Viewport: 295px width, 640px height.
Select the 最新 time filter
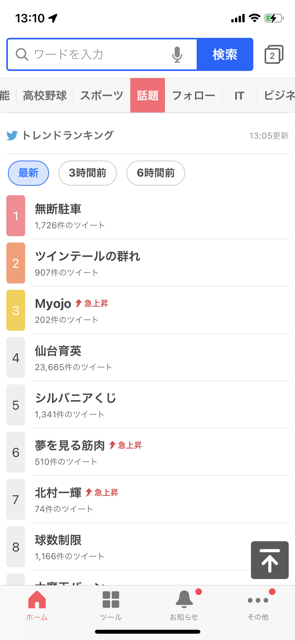[x=28, y=173]
